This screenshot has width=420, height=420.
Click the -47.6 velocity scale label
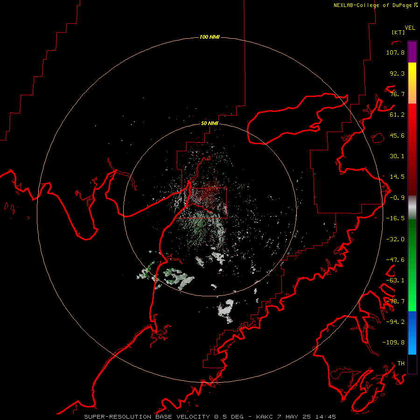coord(395,260)
